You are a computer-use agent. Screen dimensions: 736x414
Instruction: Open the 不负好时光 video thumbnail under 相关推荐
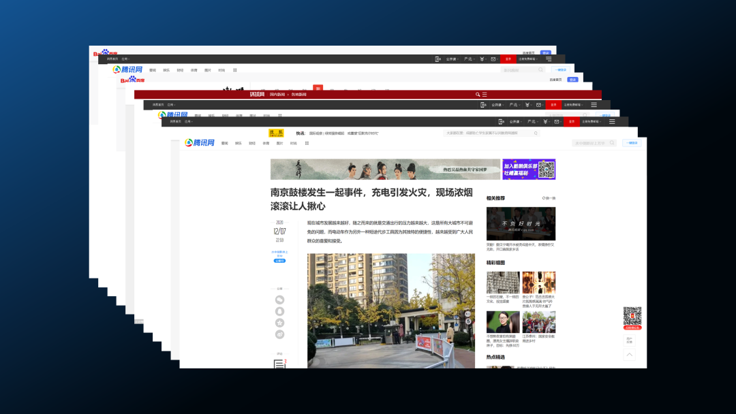tap(520, 223)
